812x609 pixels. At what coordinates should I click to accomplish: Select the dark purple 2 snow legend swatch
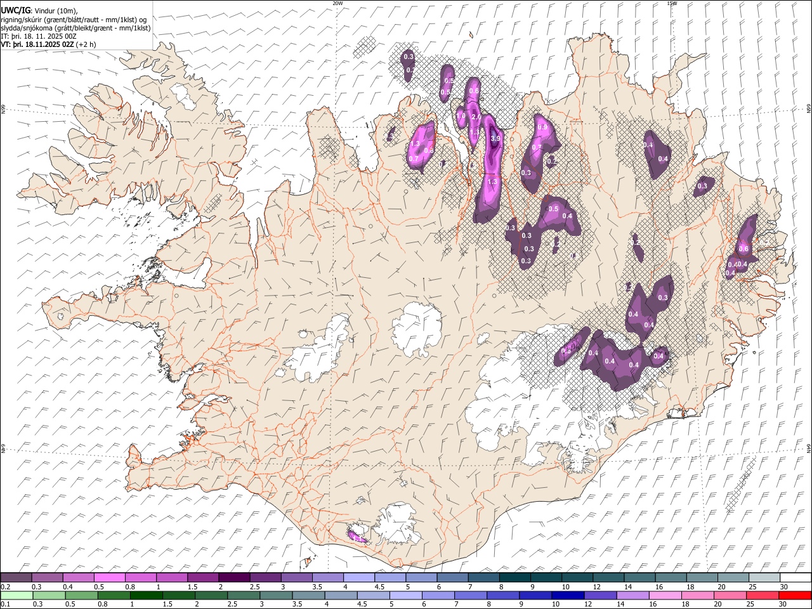point(233,578)
